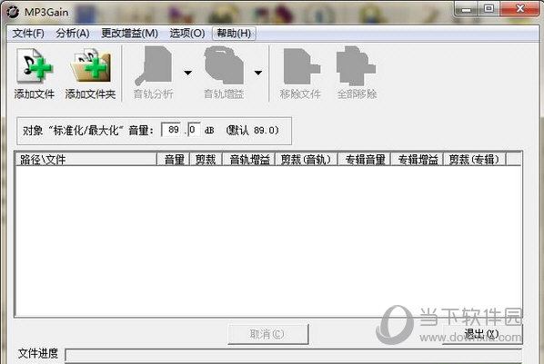Image resolution: width=544 pixels, height=364 pixels.
Task: Open the 帮助(H) menu
Action: [234, 34]
